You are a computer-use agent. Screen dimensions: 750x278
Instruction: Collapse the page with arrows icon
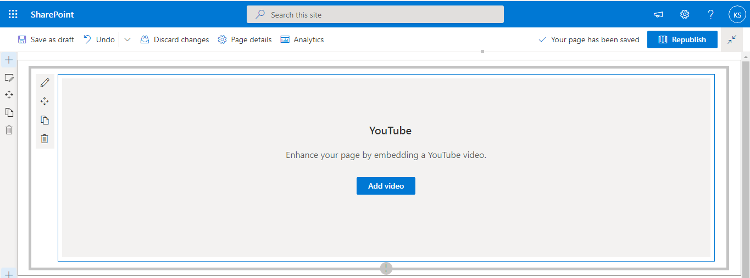pyautogui.click(x=732, y=39)
